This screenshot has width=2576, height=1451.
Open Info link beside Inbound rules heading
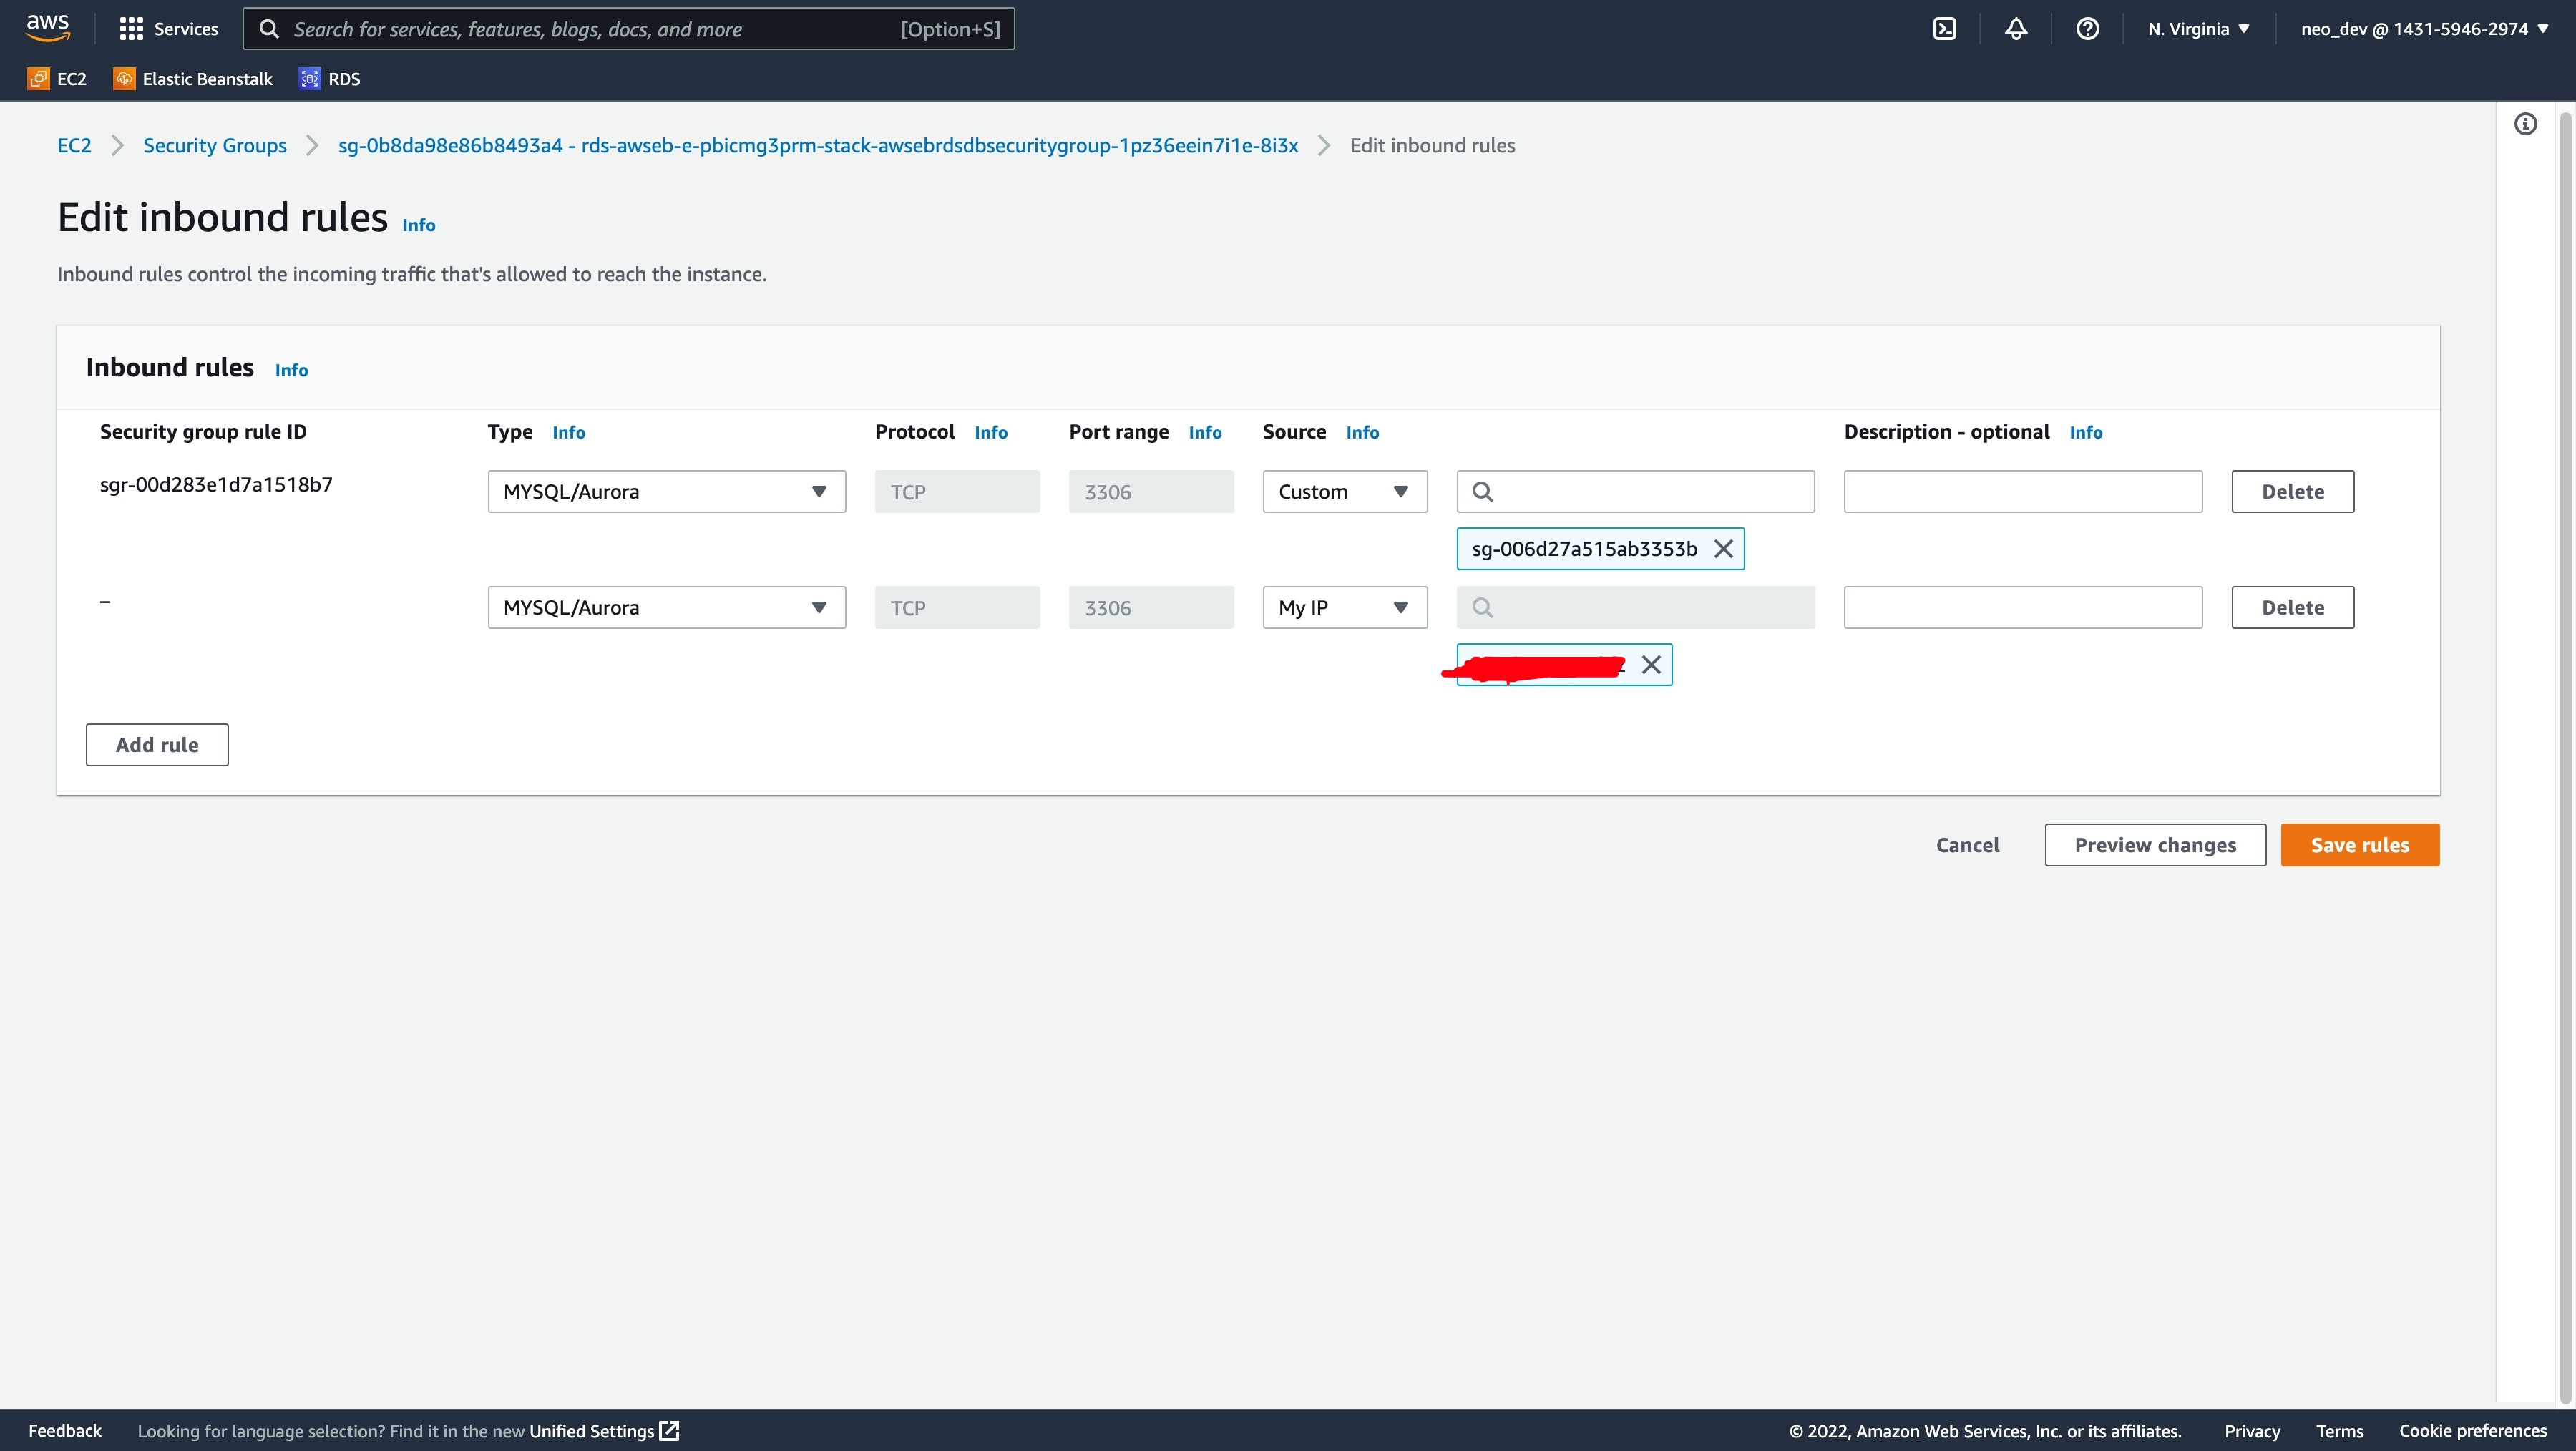click(291, 370)
